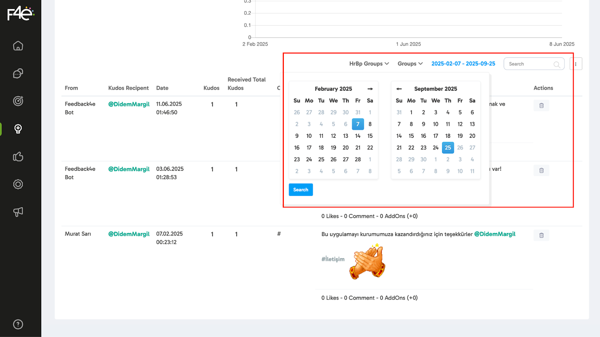Screen dimensions: 600x337
Task: Delete Murat Sarı's kudos entry
Action: (541, 235)
